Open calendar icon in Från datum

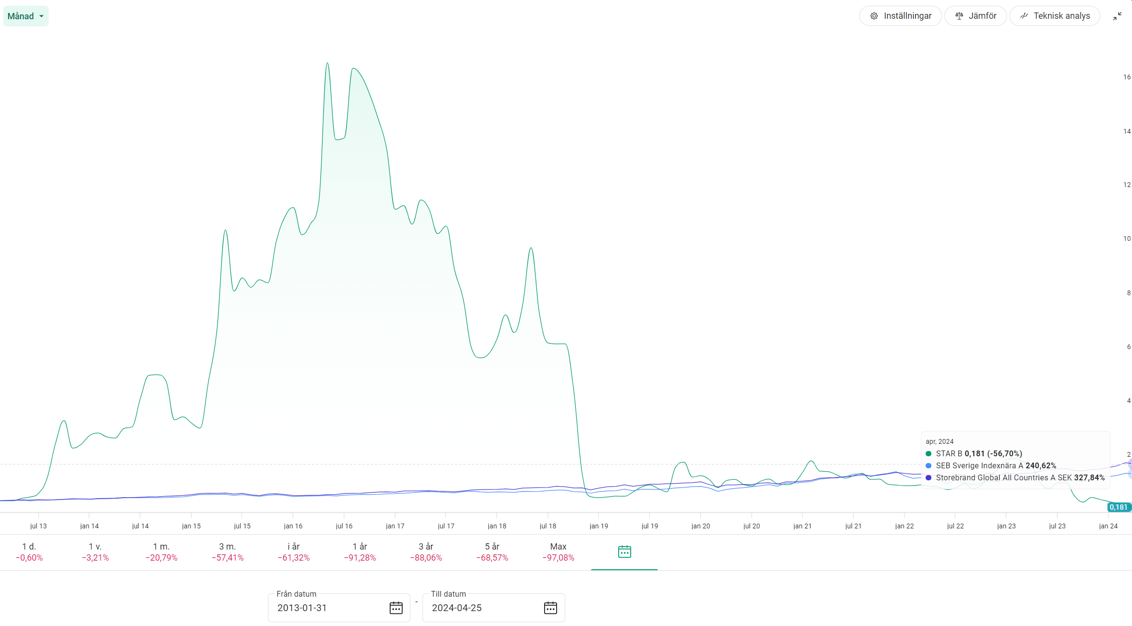pyautogui.click(x=395, y=608)
